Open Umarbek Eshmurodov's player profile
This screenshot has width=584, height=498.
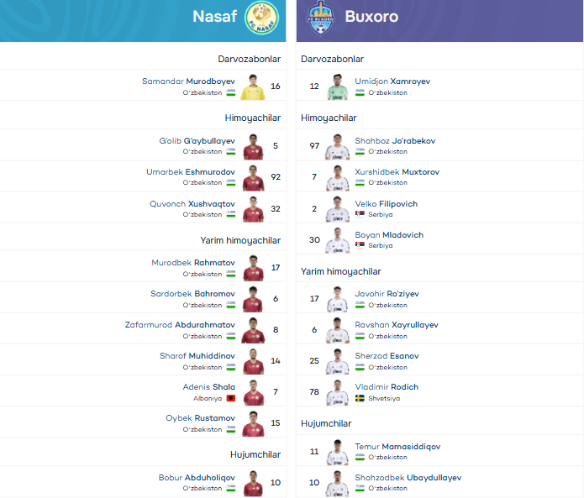point(191,171)
